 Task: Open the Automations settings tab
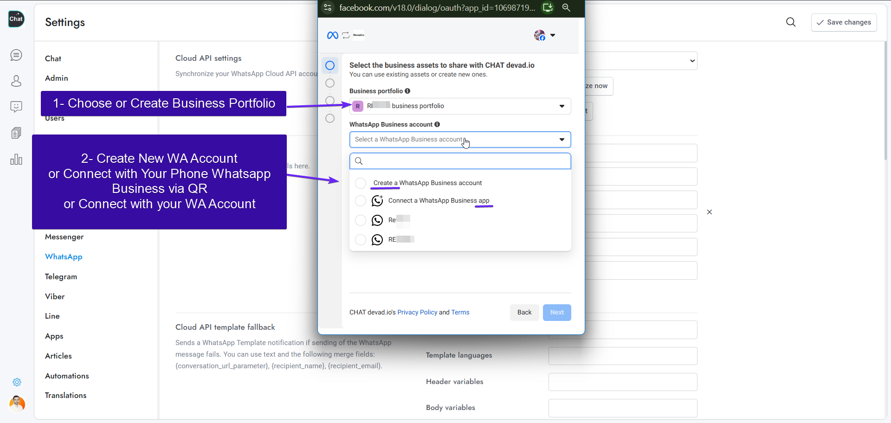[67, 376]
